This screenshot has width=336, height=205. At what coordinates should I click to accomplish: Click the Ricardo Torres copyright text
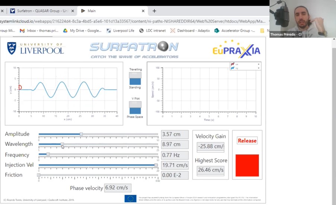[39, 200]
